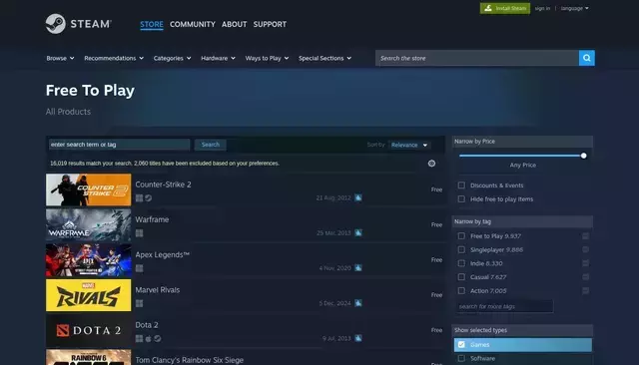
Task: Exclude the Free to Play tag icon
Action: tap(586, 236)
